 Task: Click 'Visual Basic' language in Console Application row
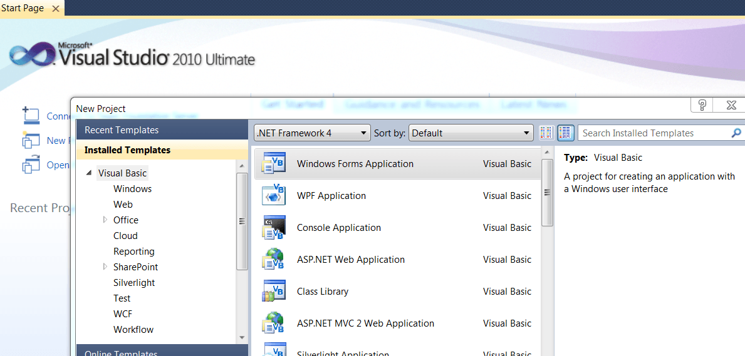pyautogui.click(x=507, y=227)
